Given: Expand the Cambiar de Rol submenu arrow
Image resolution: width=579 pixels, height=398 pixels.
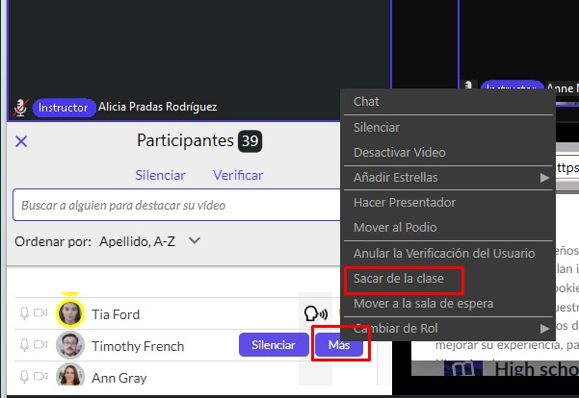Looking at the screenshot, I should (544, 329).
